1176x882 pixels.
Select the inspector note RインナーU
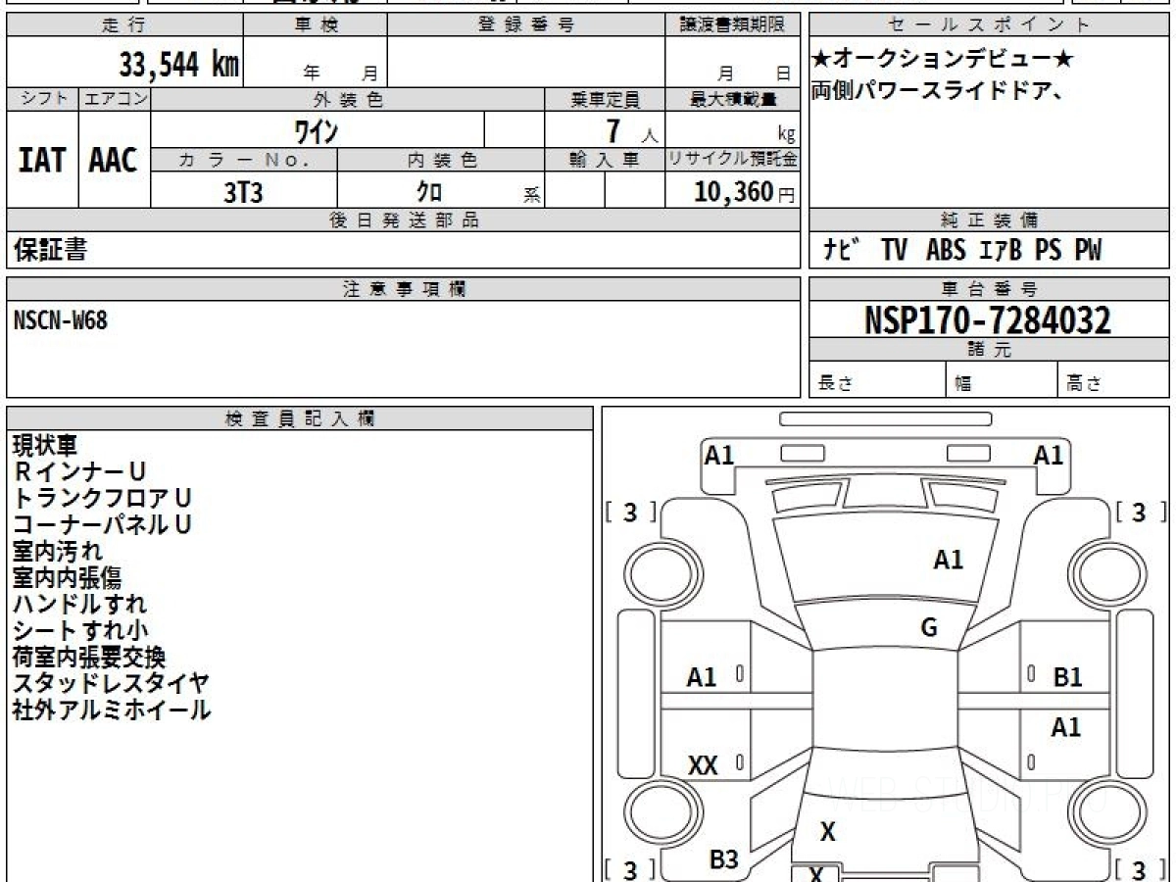click(x=79, y=472)
